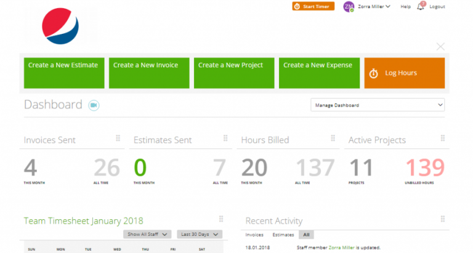Viewport: 473px width, 253px height.
Task: Click the 4 invoices this month
Action: pos(30,167)
